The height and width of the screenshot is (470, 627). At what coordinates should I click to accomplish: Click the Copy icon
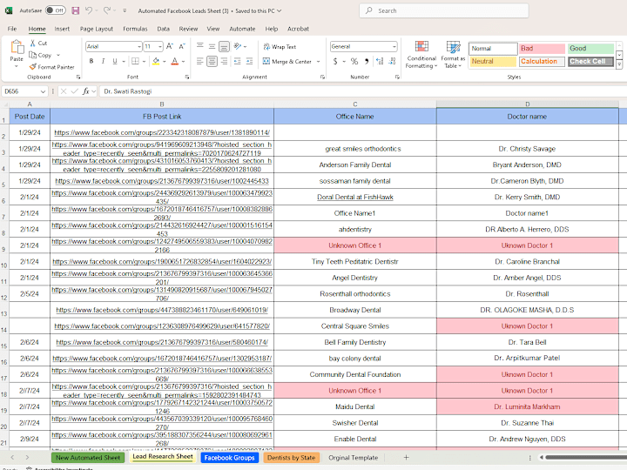pos(33,55)
